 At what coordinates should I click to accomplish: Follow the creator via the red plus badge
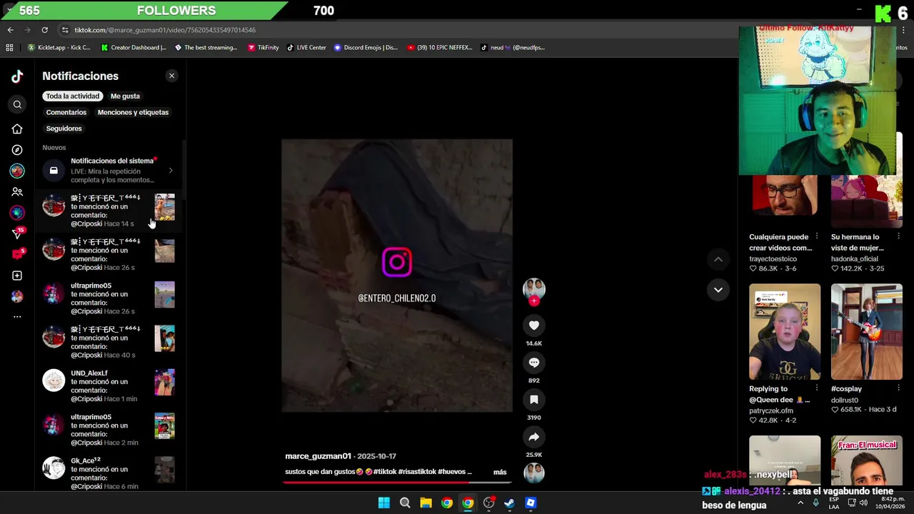click(533, 301)
